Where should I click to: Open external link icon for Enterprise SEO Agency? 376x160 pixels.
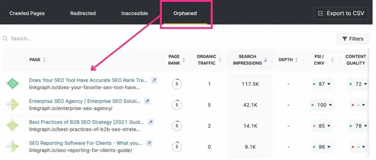click(147, 101)
